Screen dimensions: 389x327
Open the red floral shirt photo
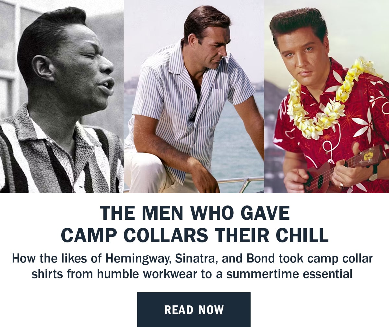click(327, 97)
